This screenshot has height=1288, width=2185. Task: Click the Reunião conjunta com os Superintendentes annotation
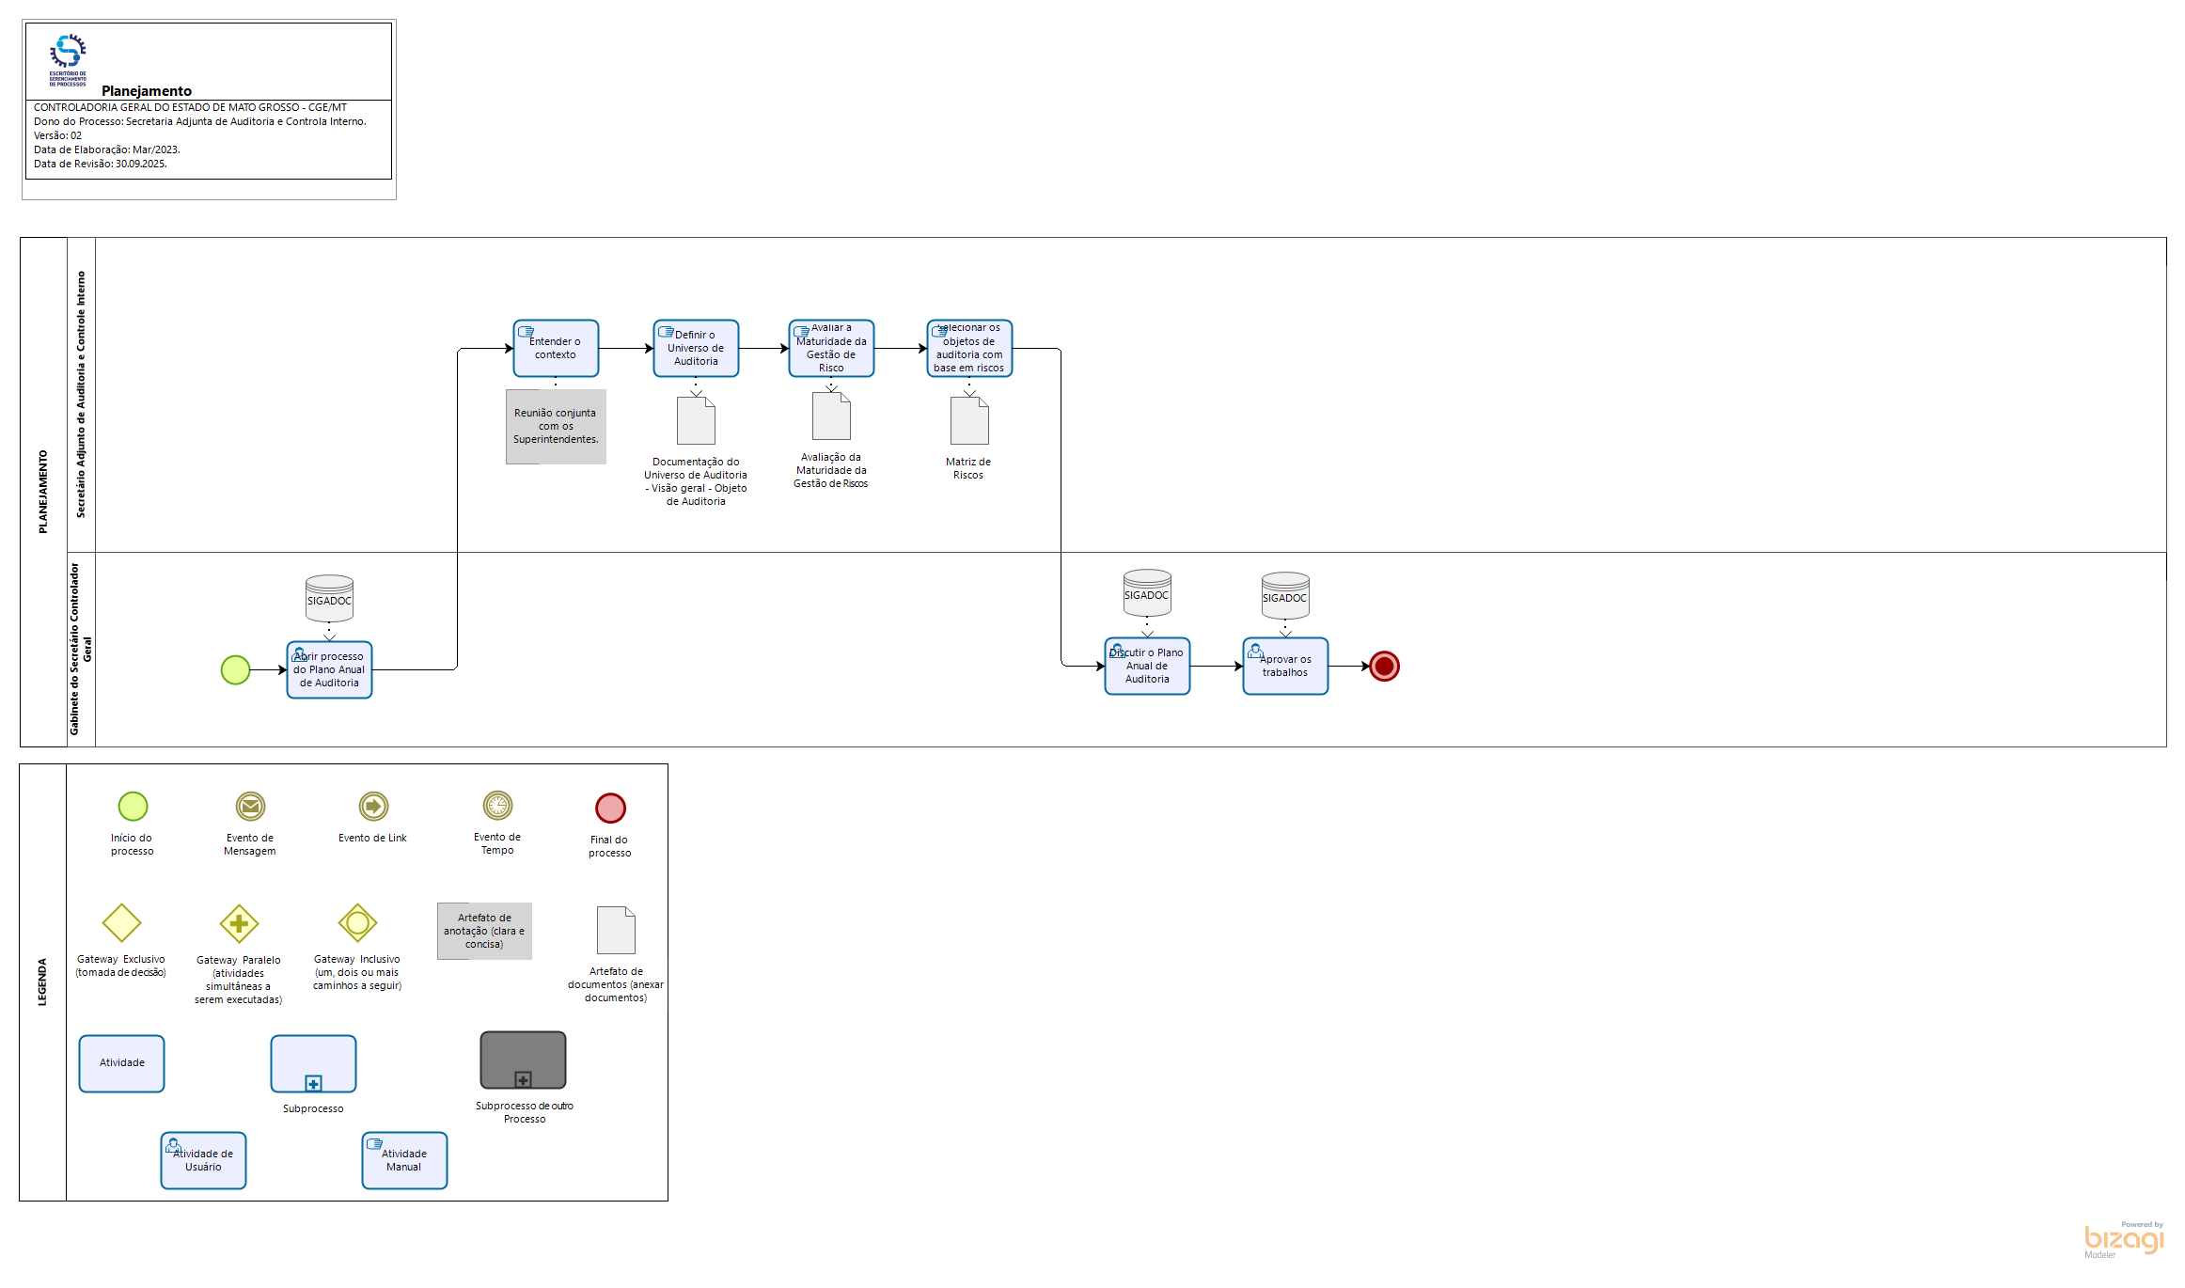coord(556,427)
